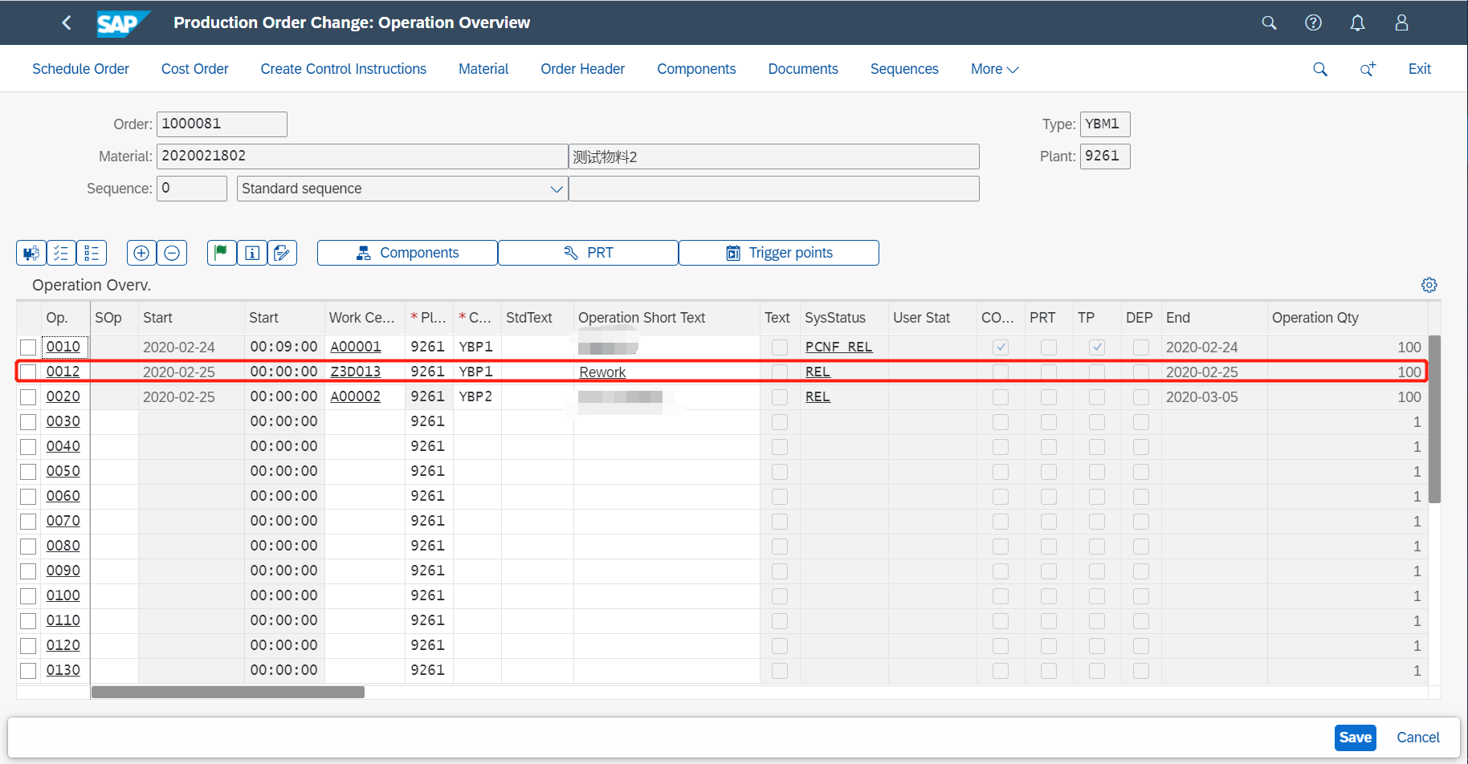The width and height of the screenshot is (1468, 764).
Task: Expand the More menu
Action: (x=993, y=69)
